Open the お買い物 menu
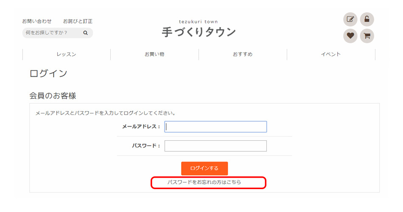Screen dimensions: 403x212 [154, 54]
